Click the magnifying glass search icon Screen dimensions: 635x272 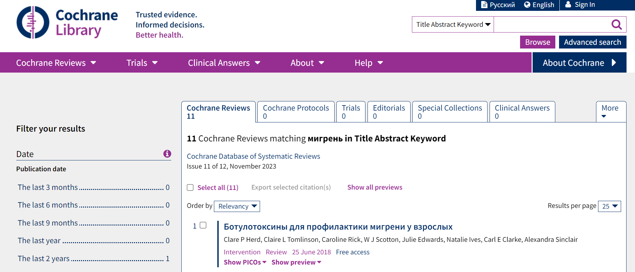(x=616, y=24)
